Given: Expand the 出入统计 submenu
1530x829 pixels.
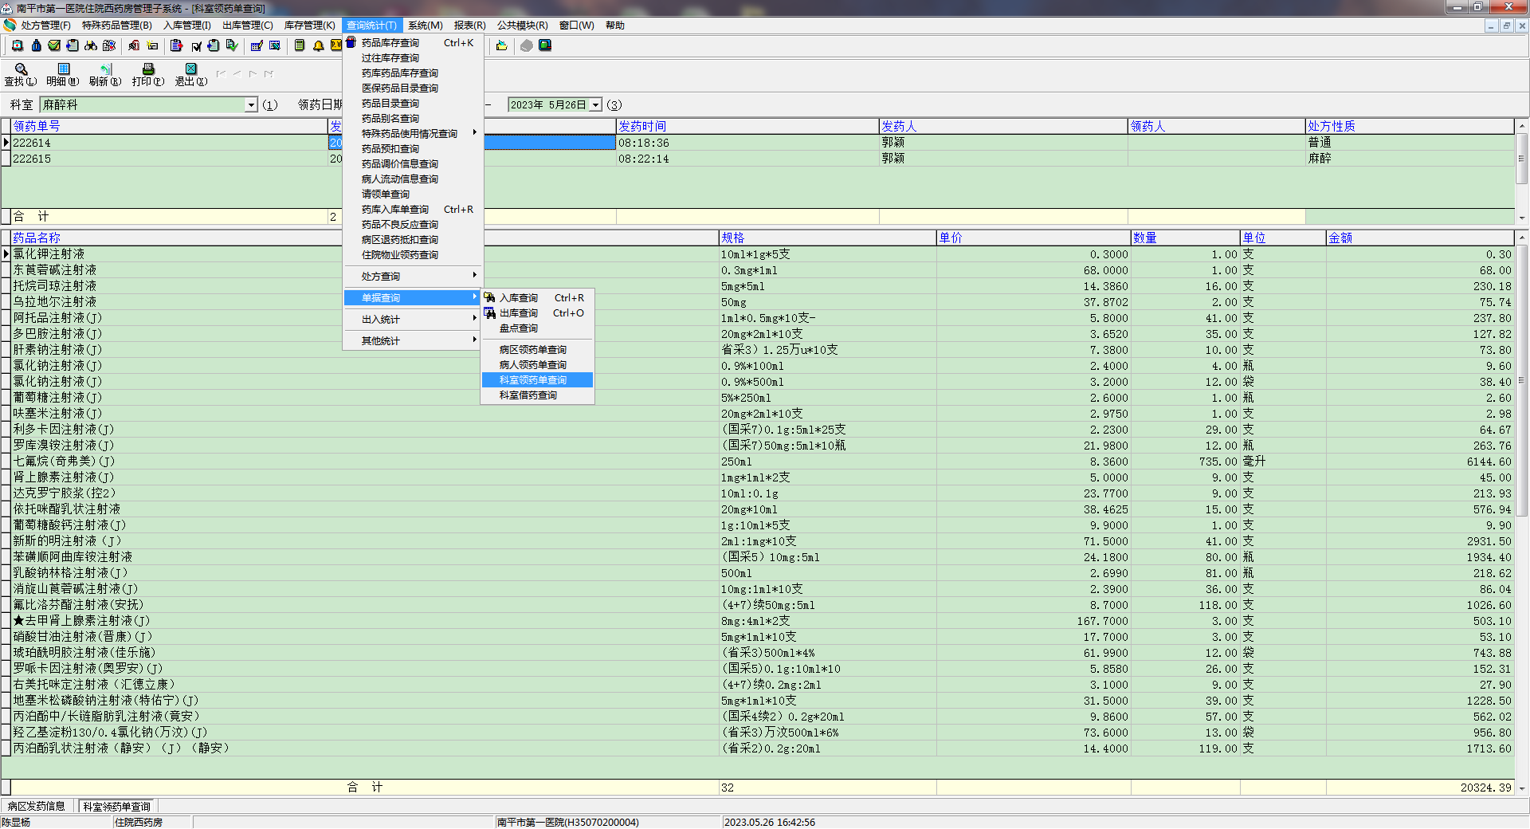Looking at the screenshot, I should click(413, 320).
